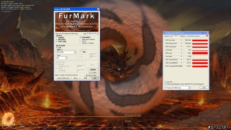231x130 pixels.
Task: Expand the GPU Core Clock sensor dropdown
Action: coord(181,40)
